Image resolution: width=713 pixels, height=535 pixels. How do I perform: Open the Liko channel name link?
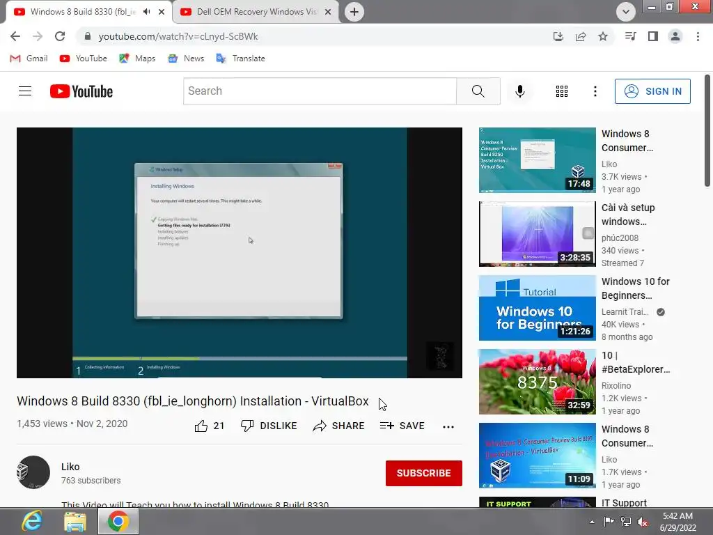[x=70, y=467]
